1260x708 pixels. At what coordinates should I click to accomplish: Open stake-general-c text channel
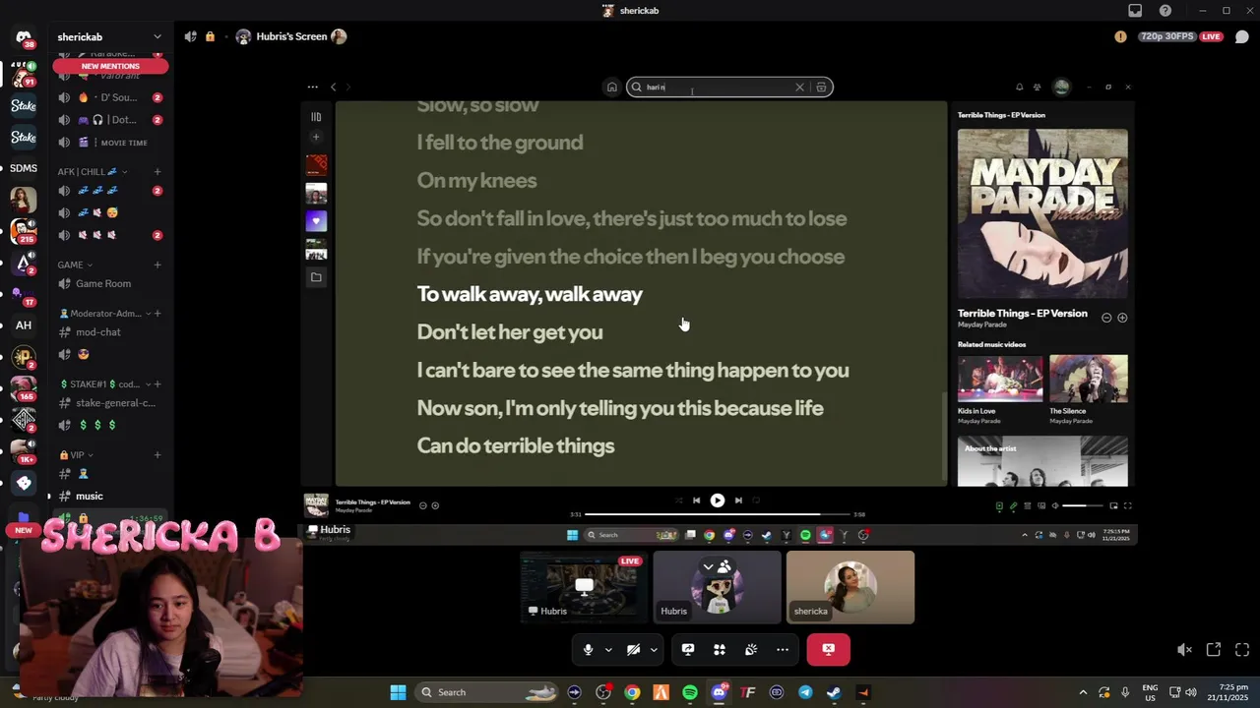(x=115, y=403)
